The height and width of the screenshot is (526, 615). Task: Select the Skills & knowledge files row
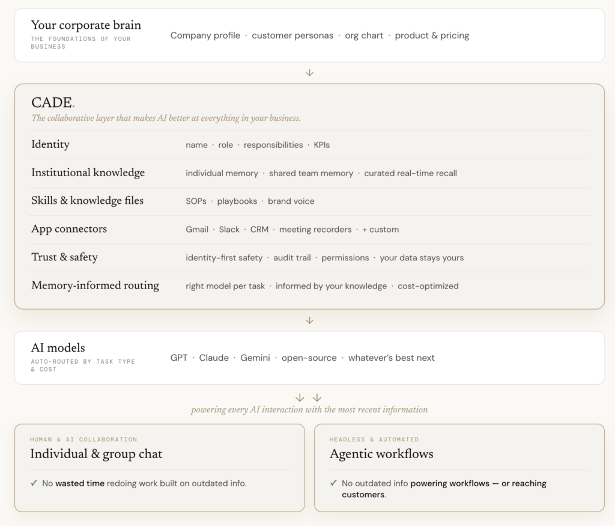309,201
